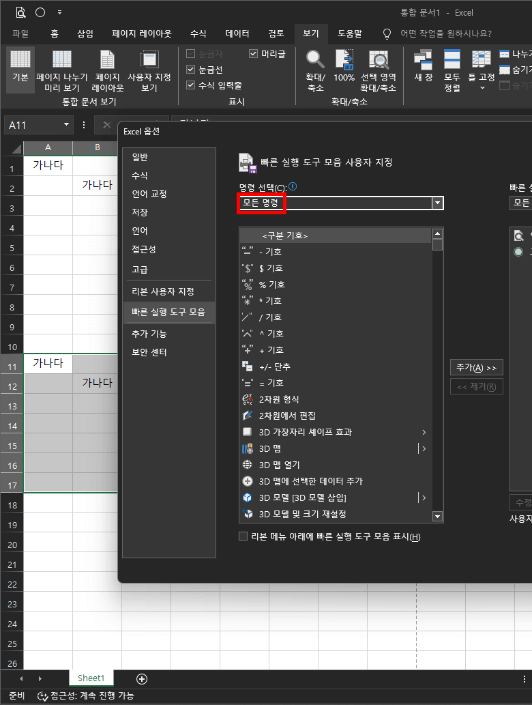Select the '$ 기호' command in list

coord(336,268)
